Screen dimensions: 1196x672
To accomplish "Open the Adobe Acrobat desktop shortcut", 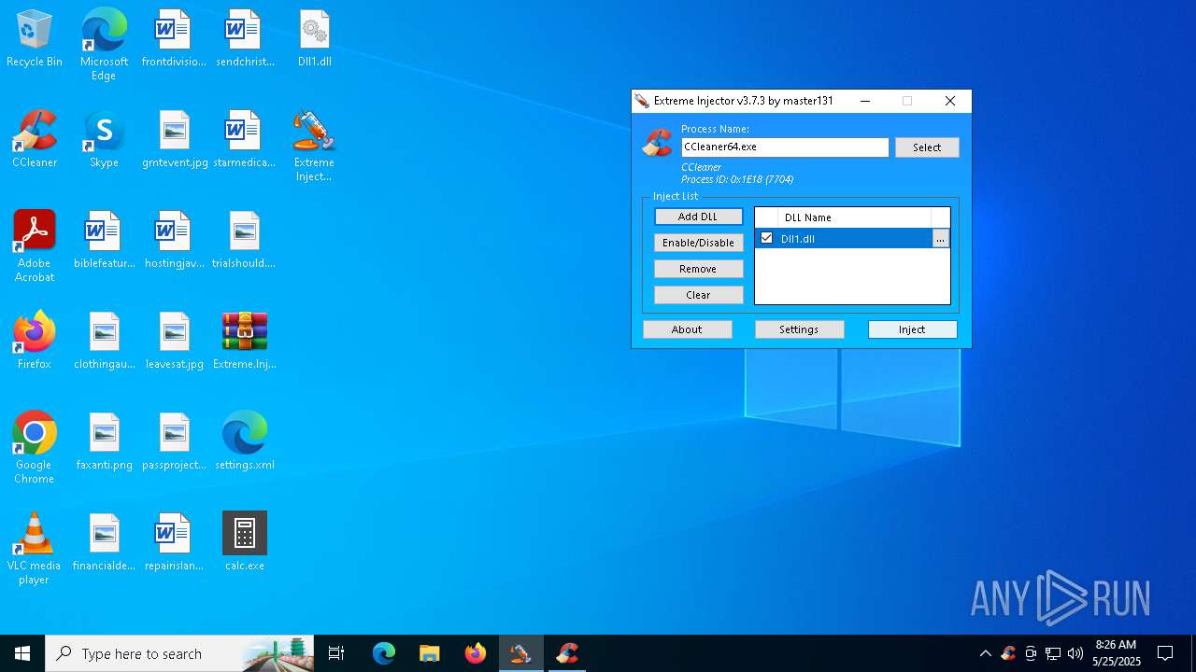I will [x=35, y=246].
